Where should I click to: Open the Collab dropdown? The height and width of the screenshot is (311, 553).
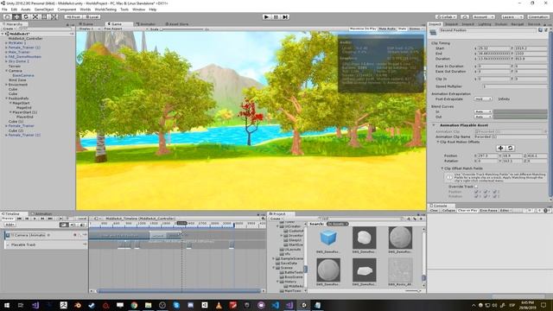446,16
